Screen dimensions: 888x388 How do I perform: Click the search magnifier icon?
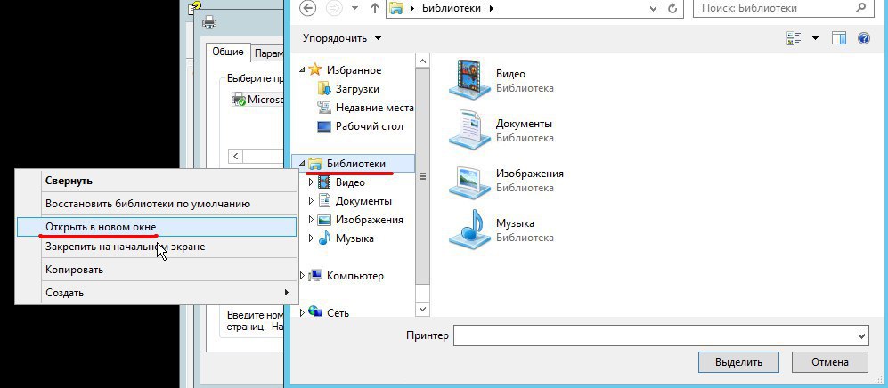860,8
